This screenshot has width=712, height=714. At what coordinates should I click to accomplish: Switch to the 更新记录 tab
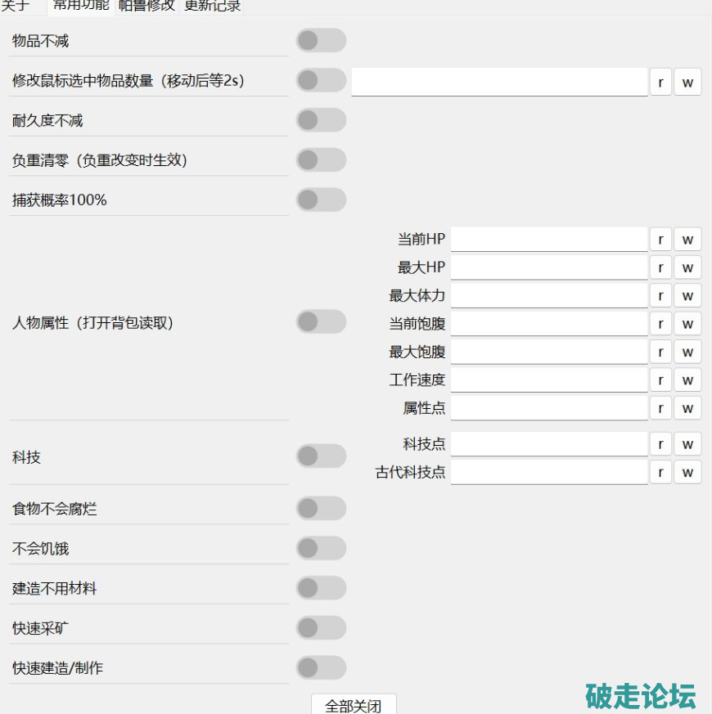[212, 6]
